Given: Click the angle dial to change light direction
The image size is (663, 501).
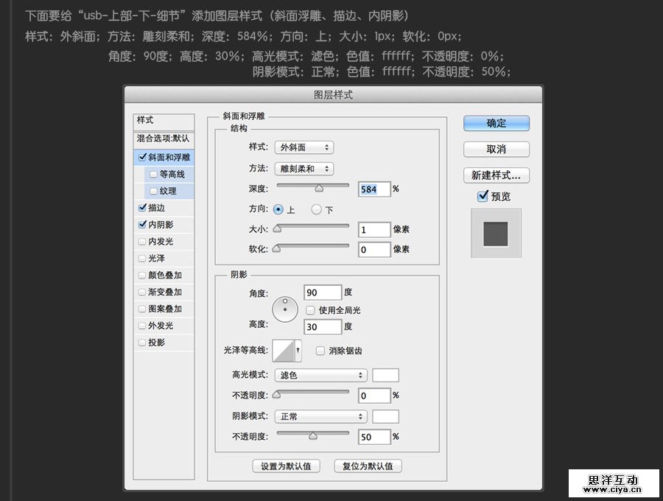Looking at the screenshot, I should (x=287, y=309).
